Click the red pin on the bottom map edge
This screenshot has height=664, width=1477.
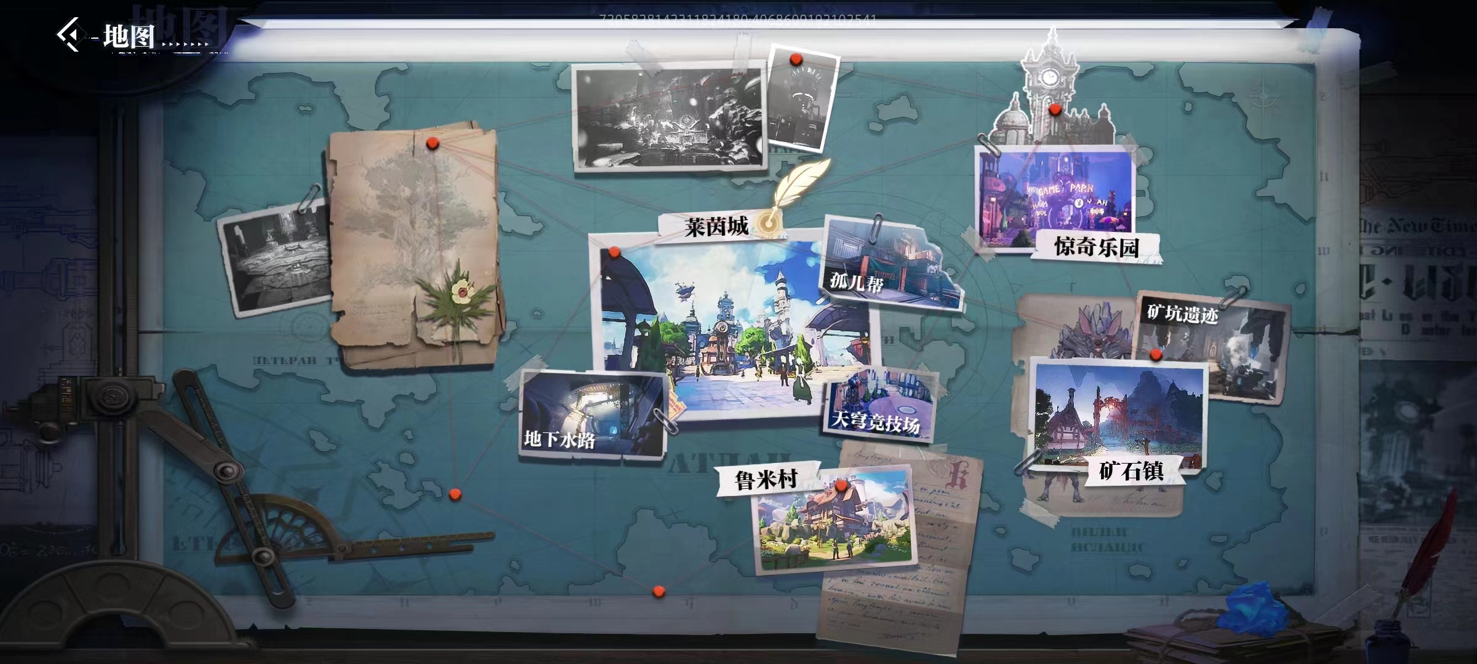click(x=658, y=591)
